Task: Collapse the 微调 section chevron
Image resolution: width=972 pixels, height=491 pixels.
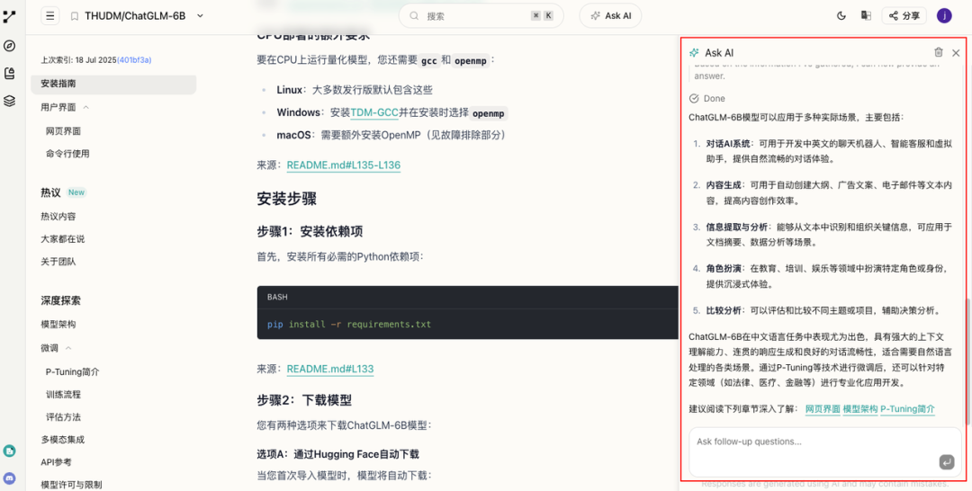Action: (x=68, y=348)
